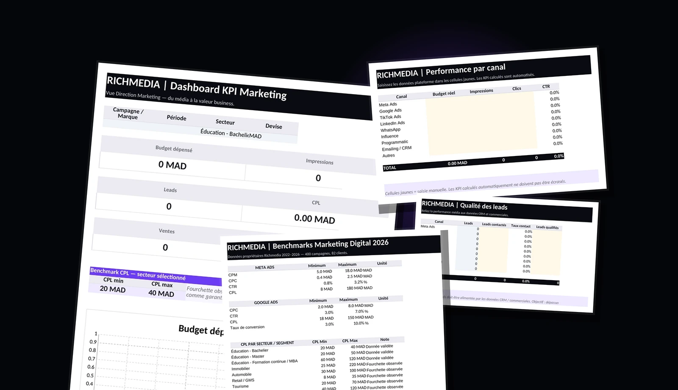Click the 'Meta Ads' row in Performance par canal
Screen dimensions: 678x390
[388, 104]
